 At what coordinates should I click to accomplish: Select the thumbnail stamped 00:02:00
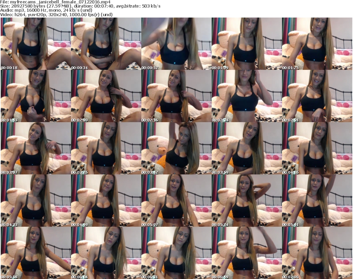pyautogui.click(x=106, y=96)
